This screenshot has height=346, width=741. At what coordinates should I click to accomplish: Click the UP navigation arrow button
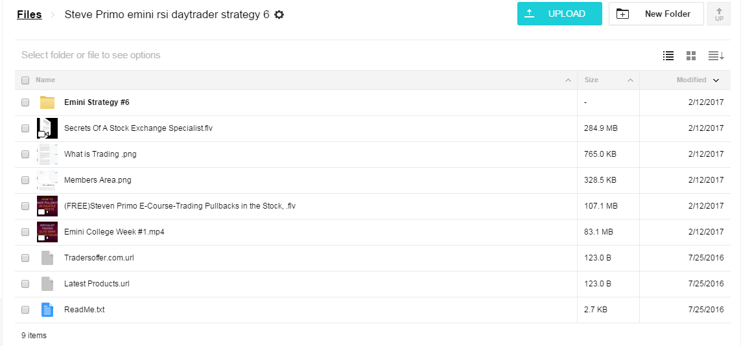click(x=719, y=14)
